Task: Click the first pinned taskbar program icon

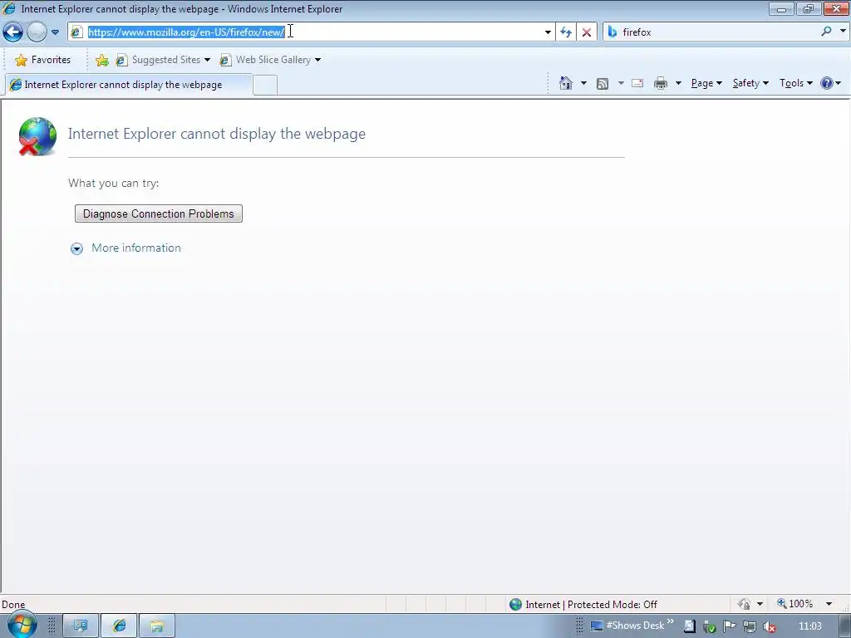Action: click(x=81, y=626)
